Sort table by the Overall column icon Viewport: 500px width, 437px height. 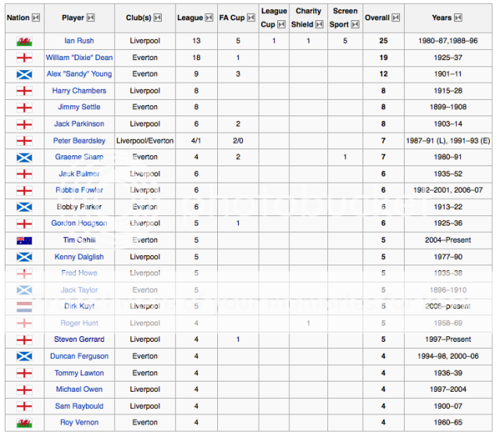[396, 18]
